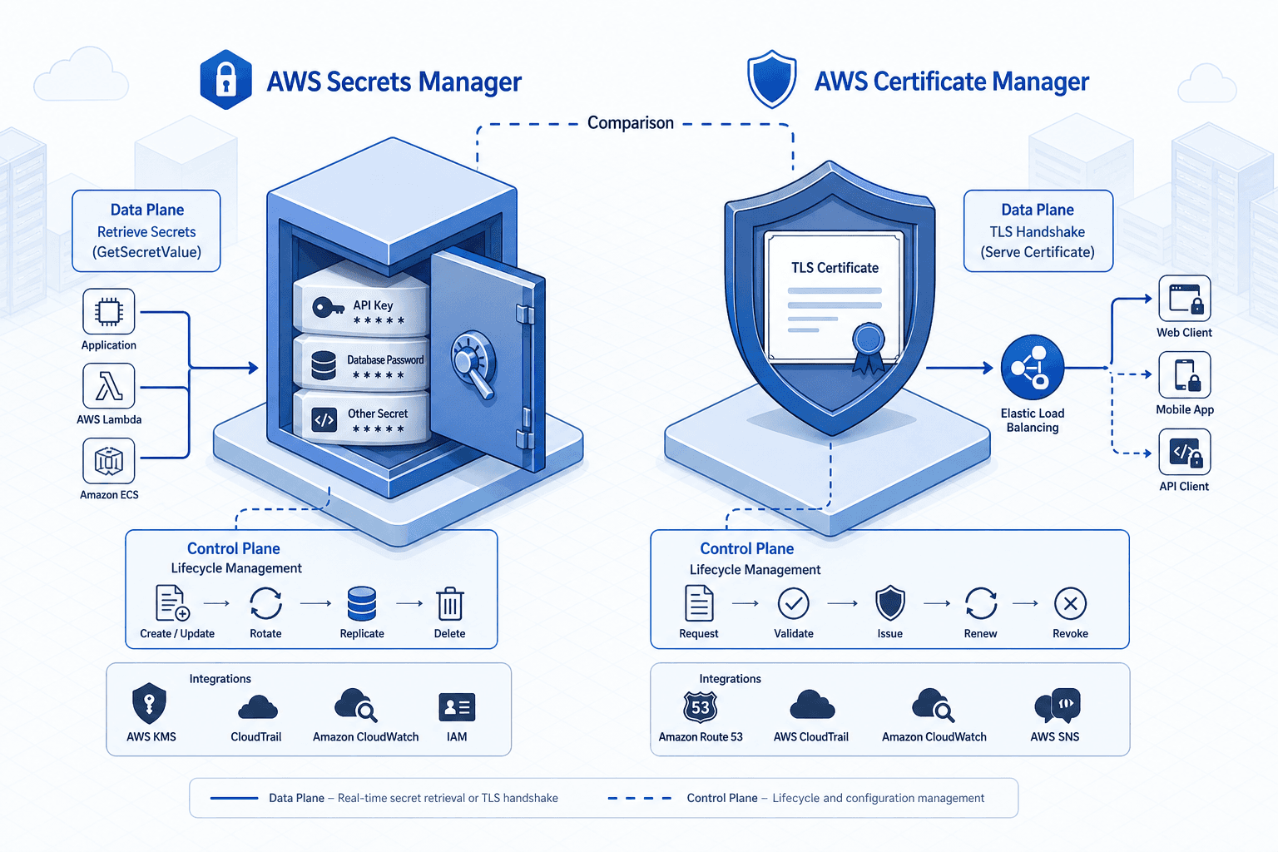This screenshot has height=852, width=1278.
Task: Click the API Client code icon
Action: click(x=1185, y=452)
